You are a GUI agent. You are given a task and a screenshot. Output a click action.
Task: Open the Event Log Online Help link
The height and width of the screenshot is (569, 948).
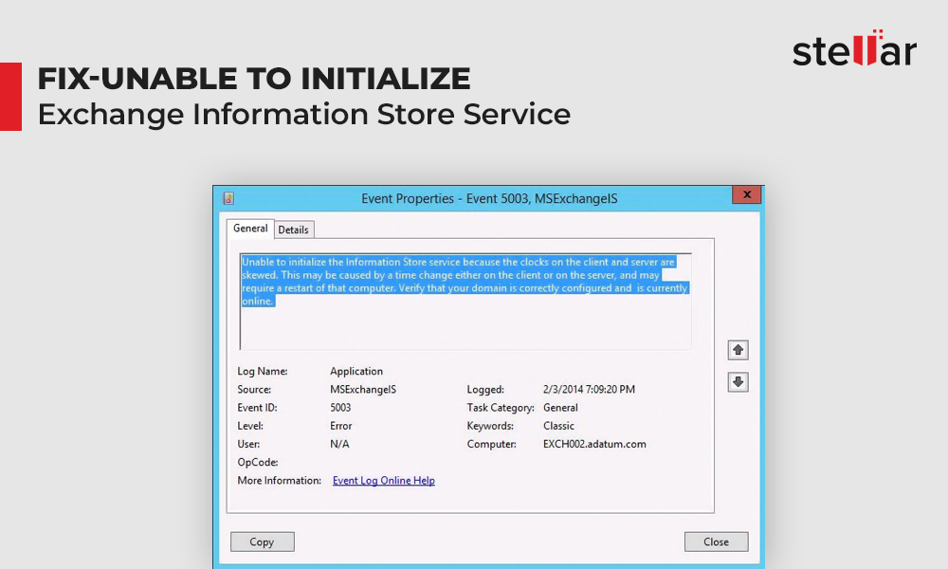pos(384,481)
